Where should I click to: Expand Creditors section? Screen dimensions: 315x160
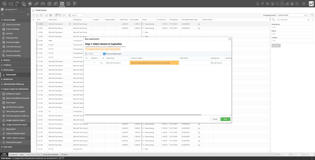pos(15,65)
